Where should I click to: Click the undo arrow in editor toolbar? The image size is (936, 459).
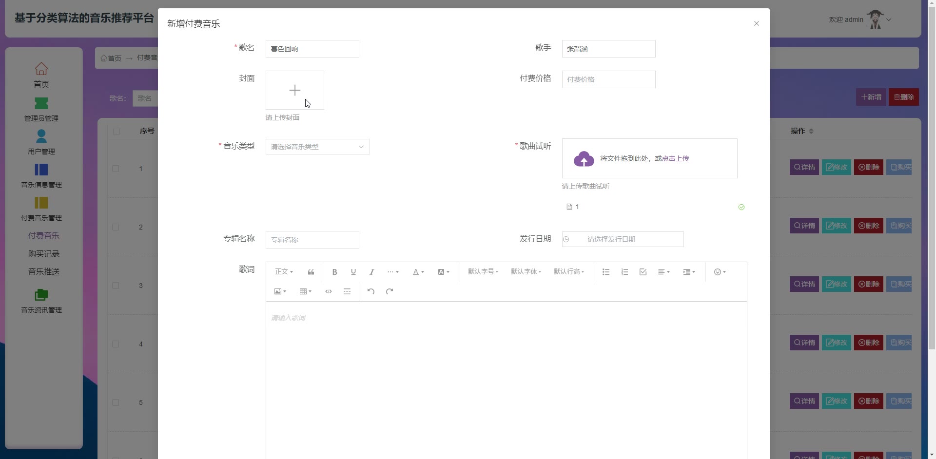(x=371, y=291)
